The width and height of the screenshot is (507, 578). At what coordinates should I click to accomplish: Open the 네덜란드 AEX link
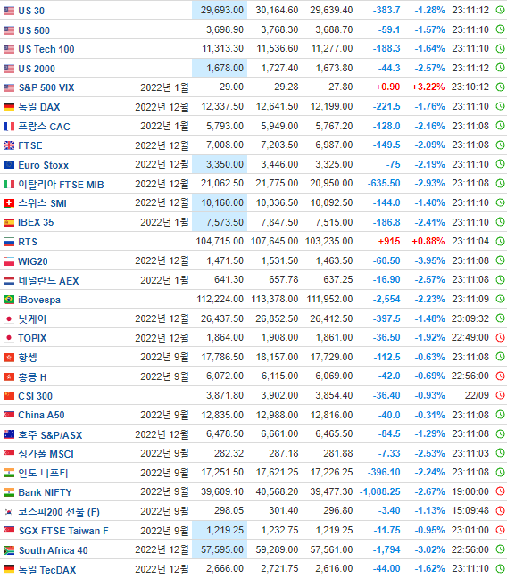click(48, 280)
